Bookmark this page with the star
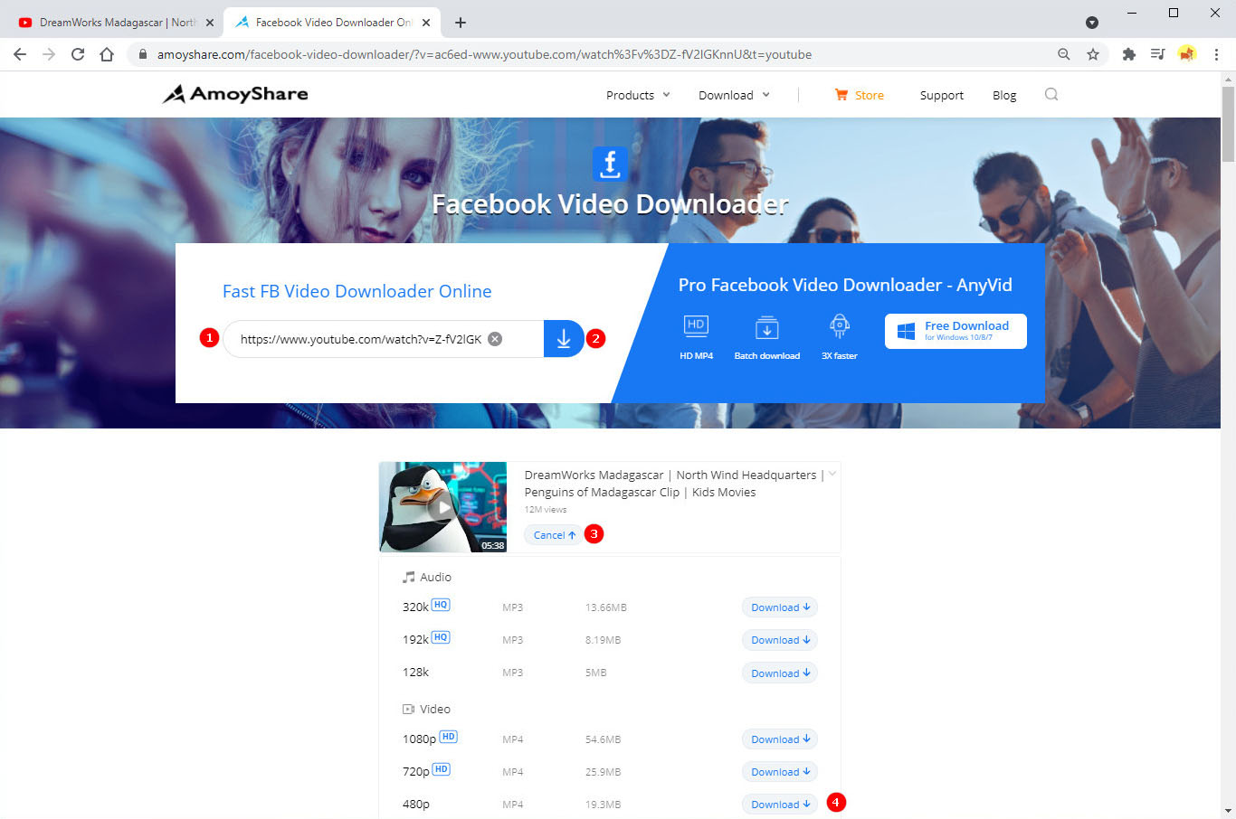 click(1093, 54)
